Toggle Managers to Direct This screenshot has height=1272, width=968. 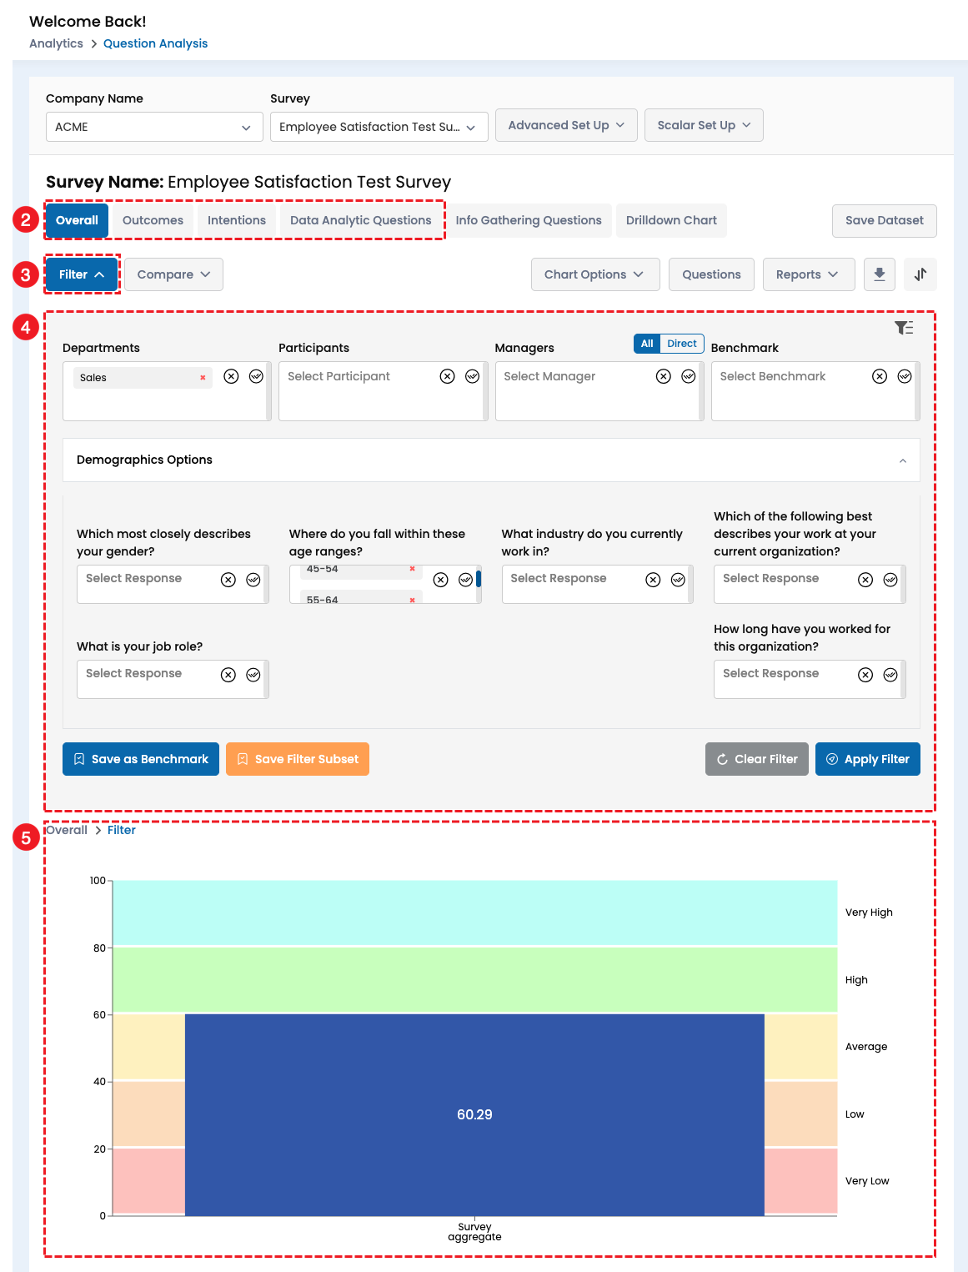coord(682,344)
